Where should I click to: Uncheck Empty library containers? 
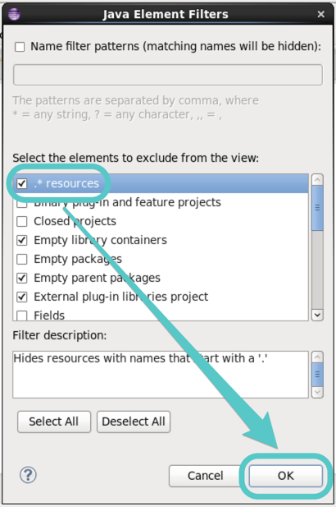(x=21, y=240)
